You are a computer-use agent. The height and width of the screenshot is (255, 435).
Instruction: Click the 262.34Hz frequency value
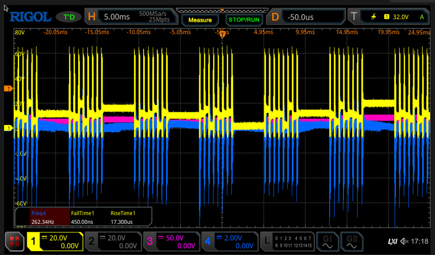click(x=43, y=222)
